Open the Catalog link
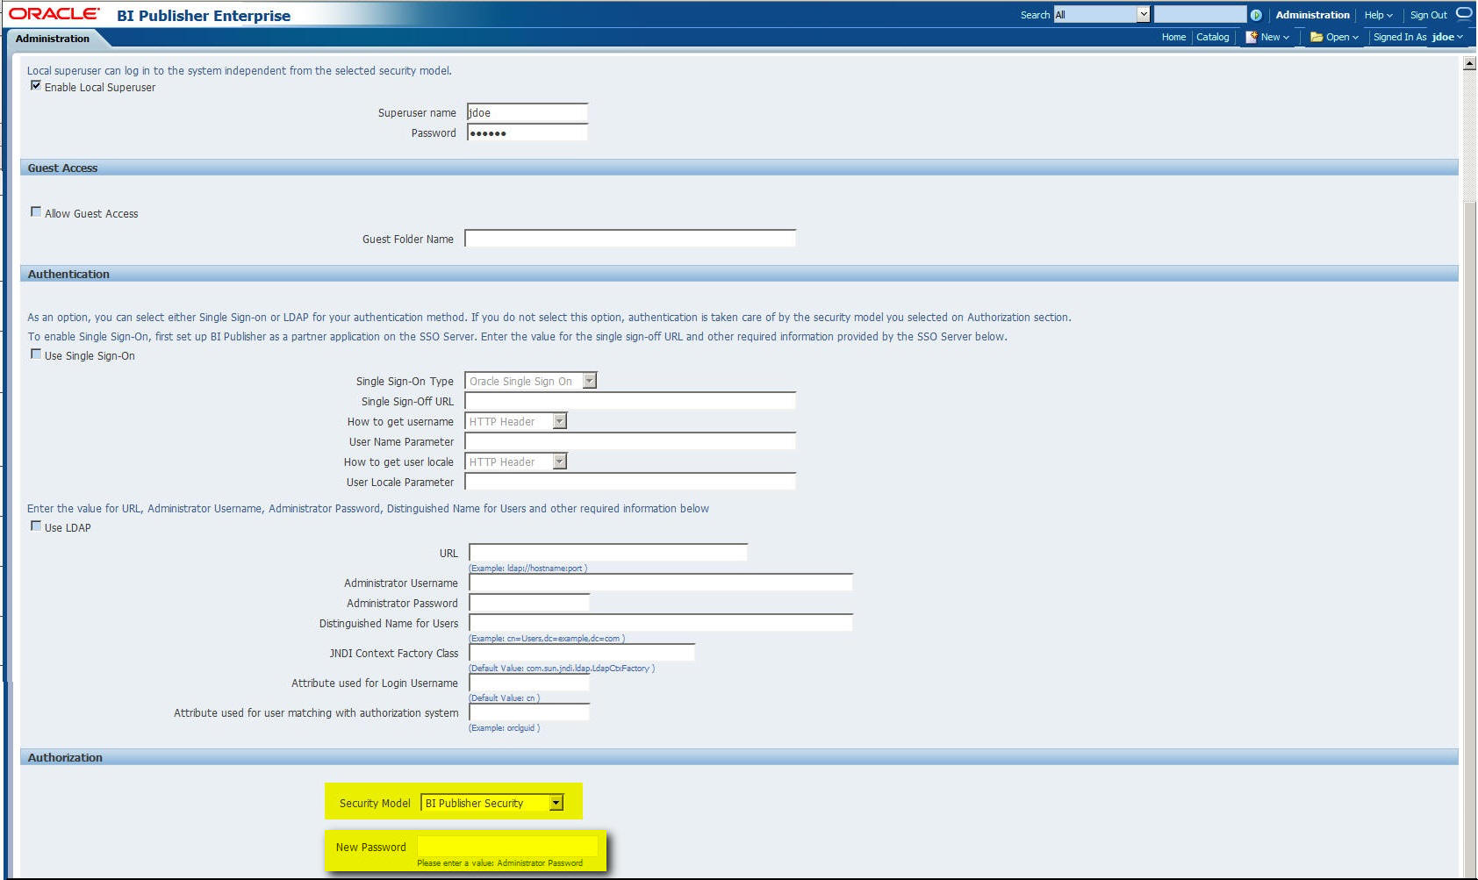1478x880 pixels. [x=1212, y=37]
